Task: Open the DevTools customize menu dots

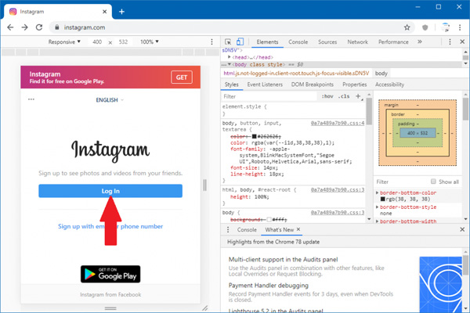Action: tap(450, 42)
